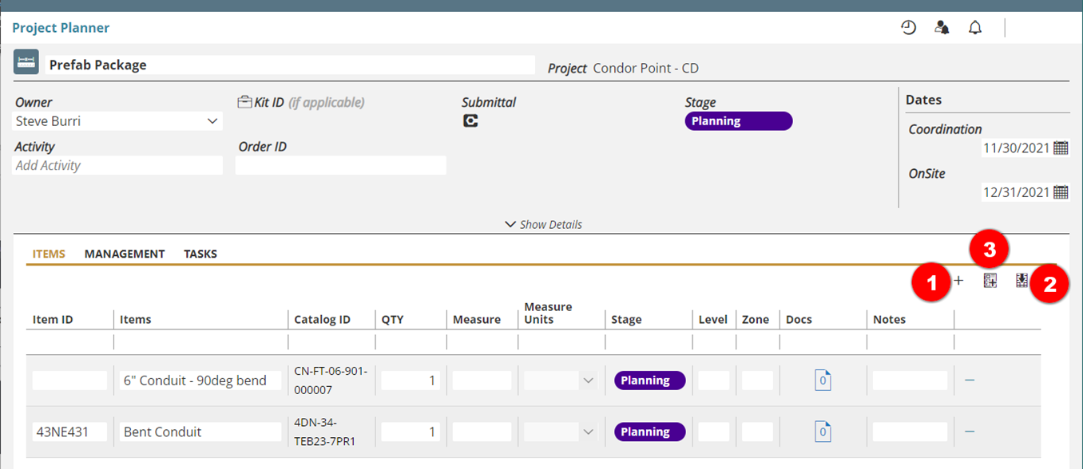The height and width of the screenshot is (469, 1083).
Task: Click Planning stage for Bent Conduit row
Action: tap(649, 432)
